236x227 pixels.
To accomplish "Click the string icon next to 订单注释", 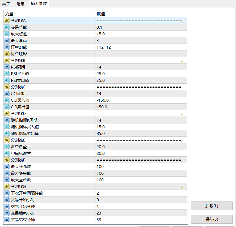I will click(x=7, y=54).
